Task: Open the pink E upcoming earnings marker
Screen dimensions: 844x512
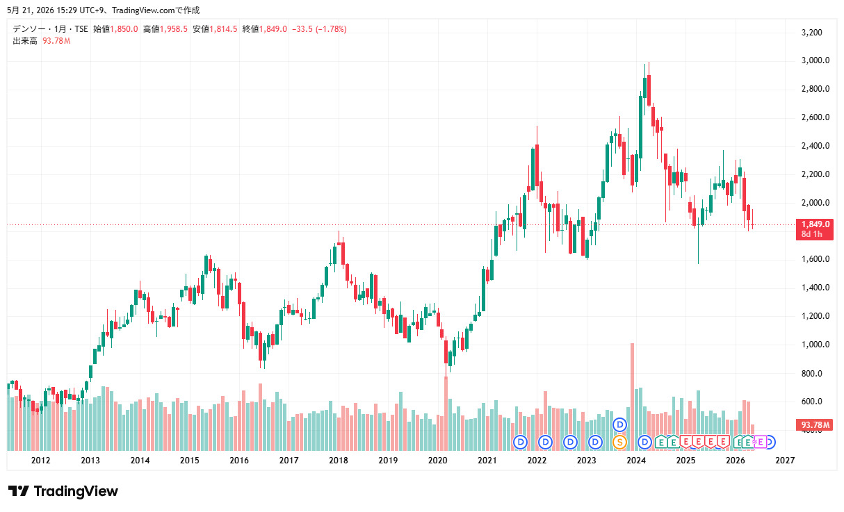Action: pyautogui.click(x=760, y=442)
